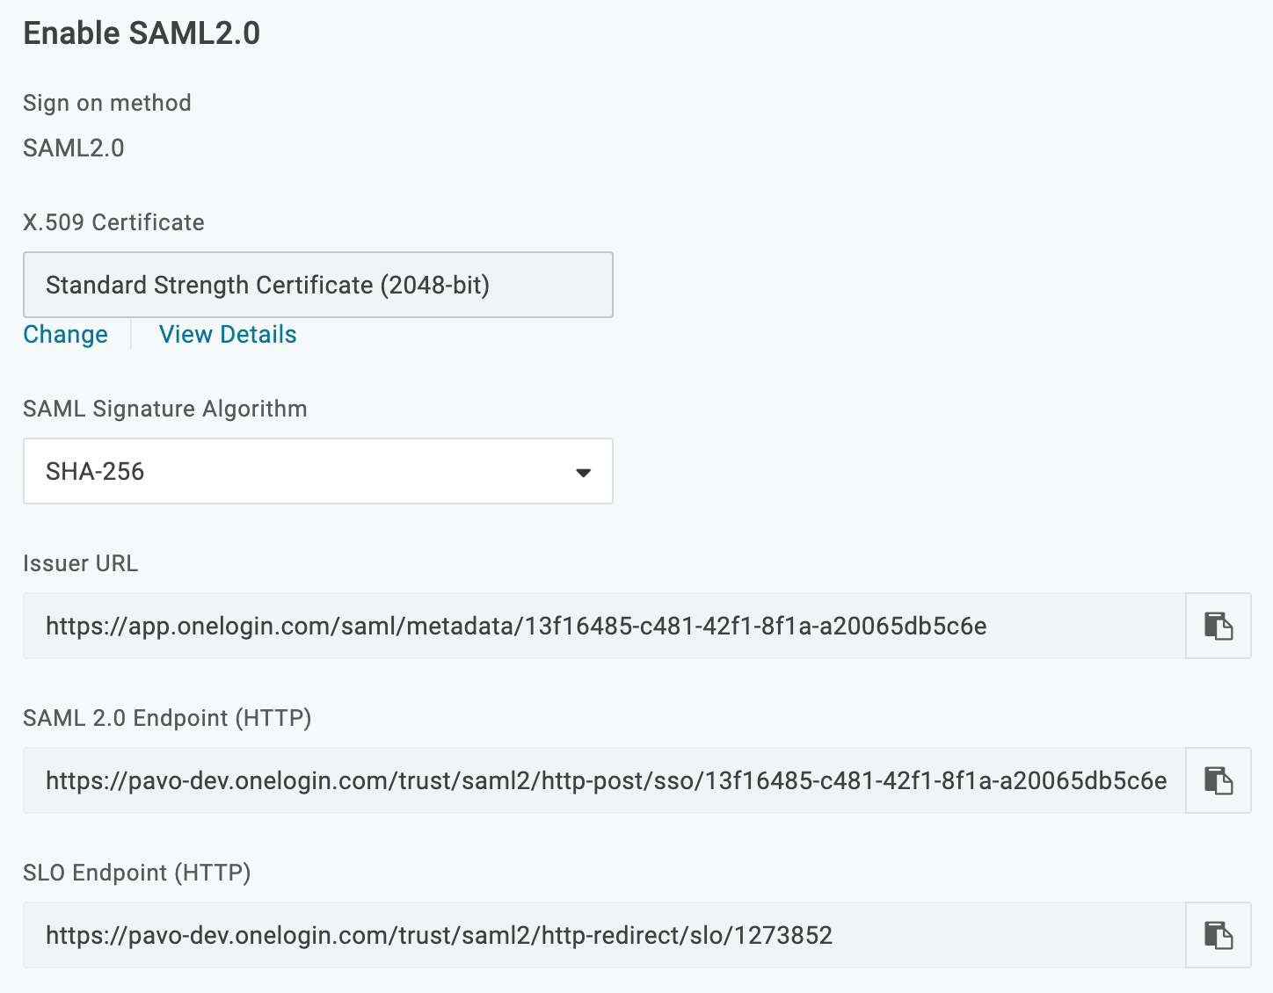The image size is (1273, 993).
Task: Click the SAML2.0 sign on value text
Action: coord(74,148)
